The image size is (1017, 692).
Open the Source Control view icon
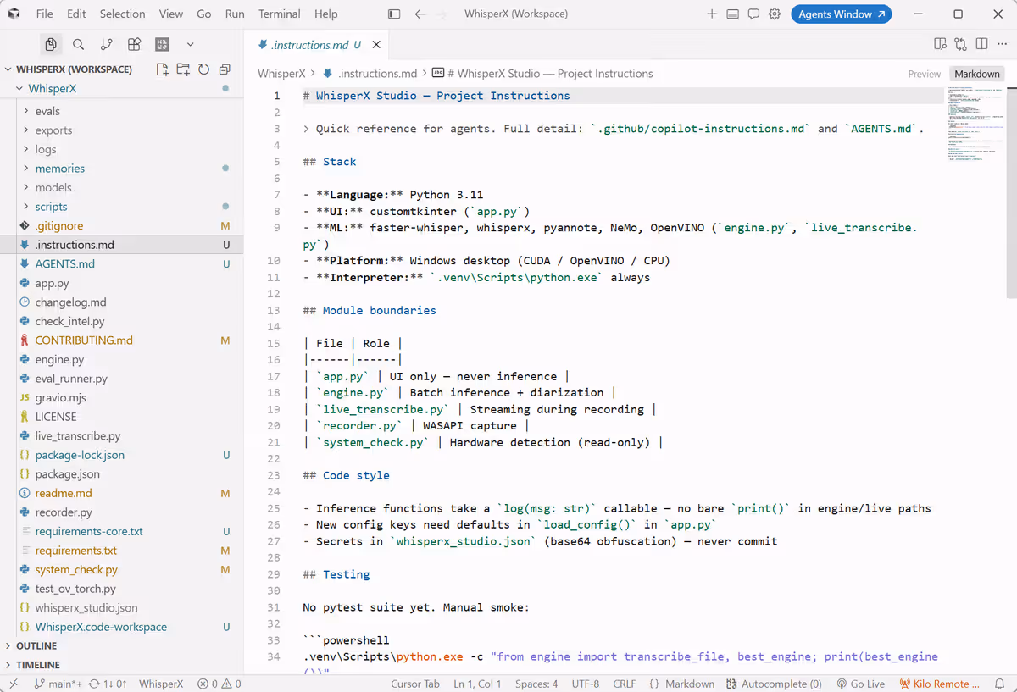[x=106, y=44]
